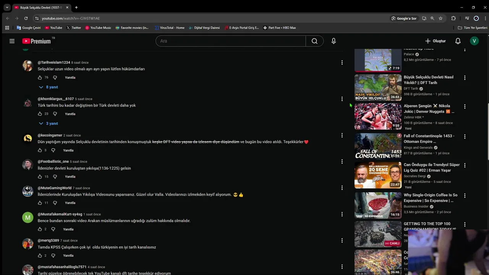
Task: Open the tab search dropdown arrow
Action: coord(7,7)
